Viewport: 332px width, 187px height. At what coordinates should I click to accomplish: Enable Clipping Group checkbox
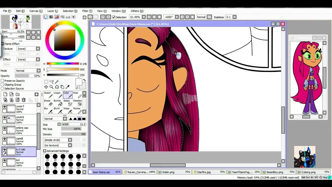(x=2, y=85)
